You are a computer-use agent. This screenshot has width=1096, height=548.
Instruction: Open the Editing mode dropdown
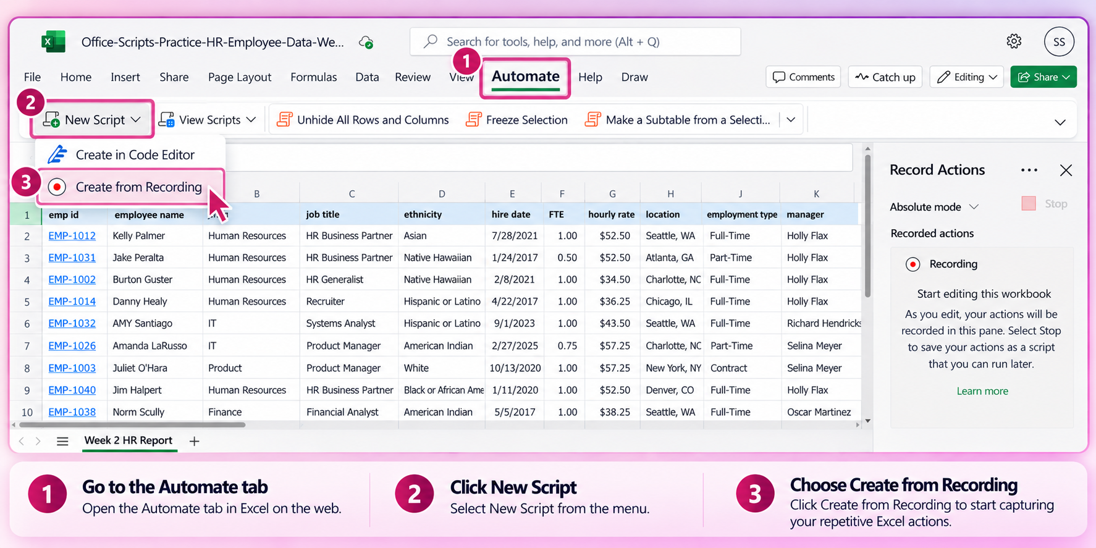coord(967,77)
